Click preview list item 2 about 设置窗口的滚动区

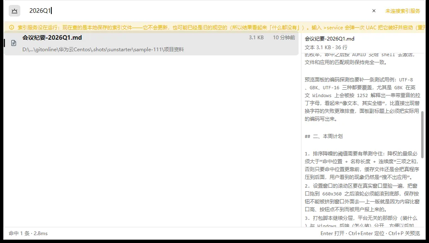tap(362, 198)
